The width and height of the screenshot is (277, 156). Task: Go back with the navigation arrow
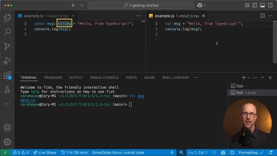(74, 5)
